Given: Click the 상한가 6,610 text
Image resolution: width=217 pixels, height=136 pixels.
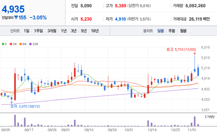Looking at the screenshot, I should (139, 6).
